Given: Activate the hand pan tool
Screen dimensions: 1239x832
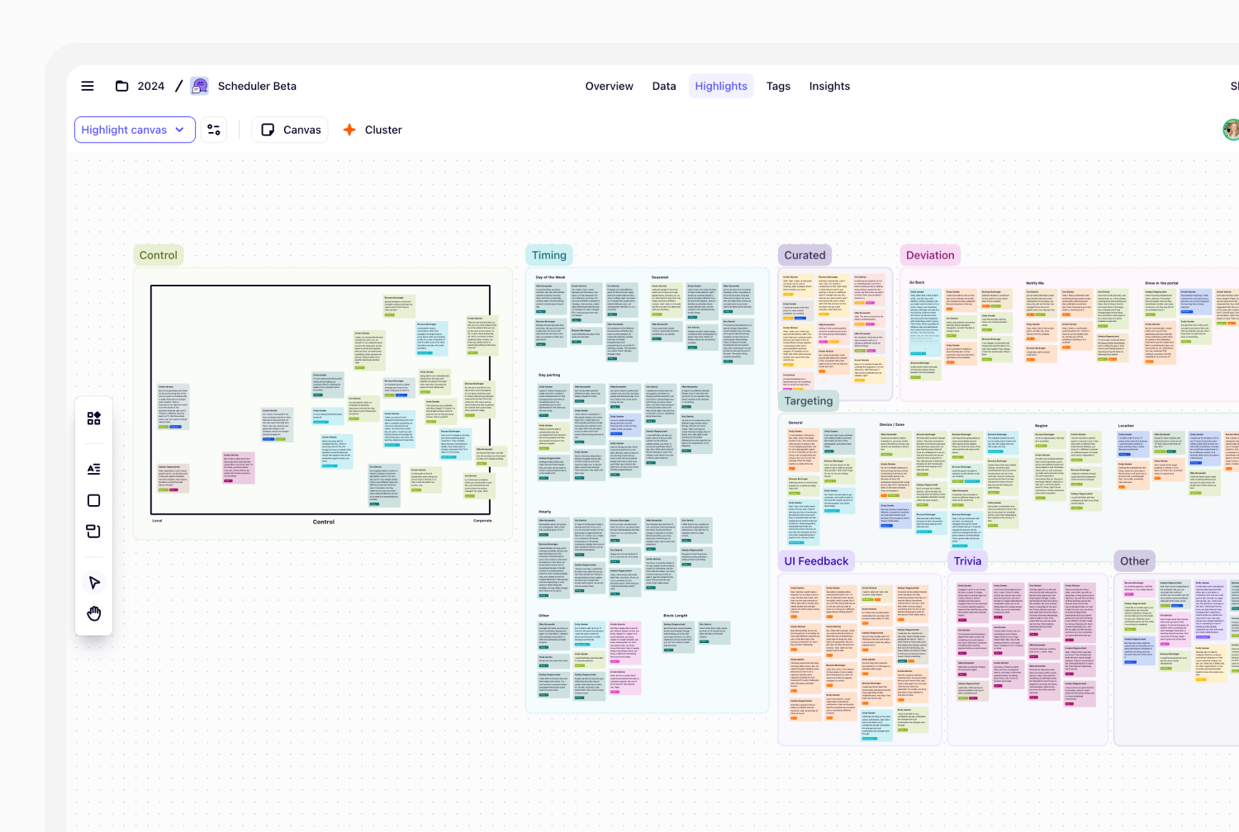Looking at the screenshot, I should [94, 613].
